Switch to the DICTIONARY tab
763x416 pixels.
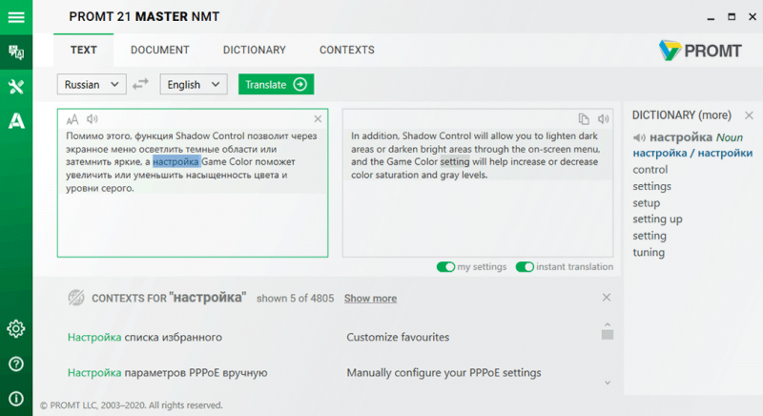pyautogui.click(x=254, y=50)
